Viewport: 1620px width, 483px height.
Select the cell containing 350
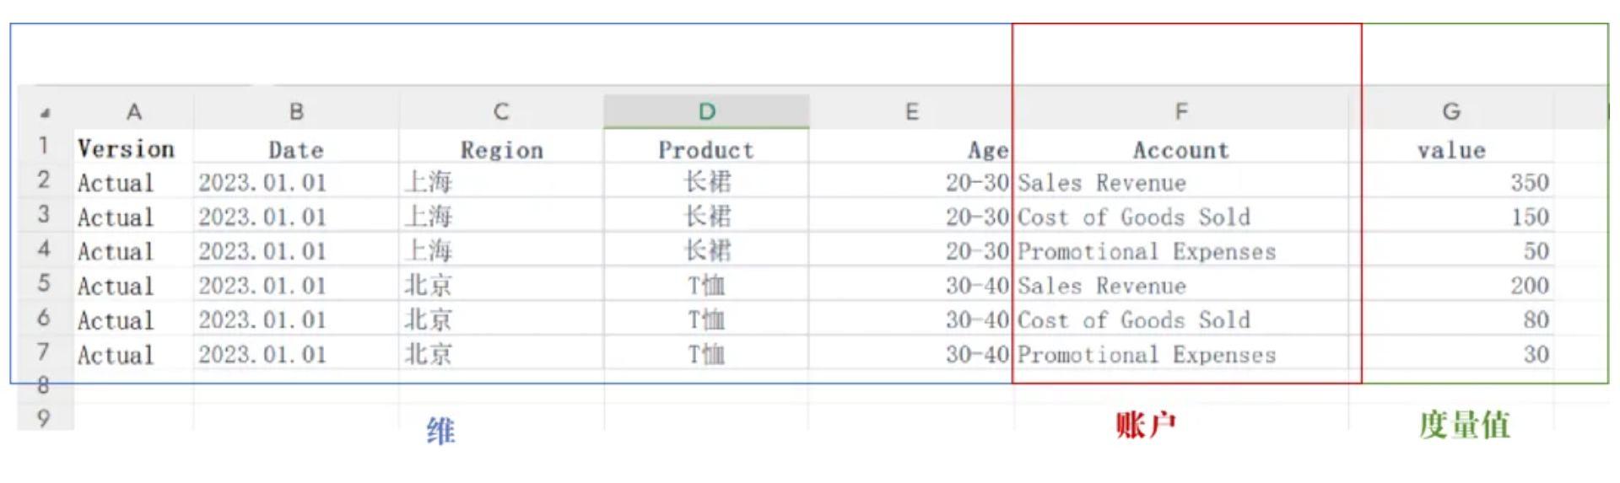tap(1451, 182)
